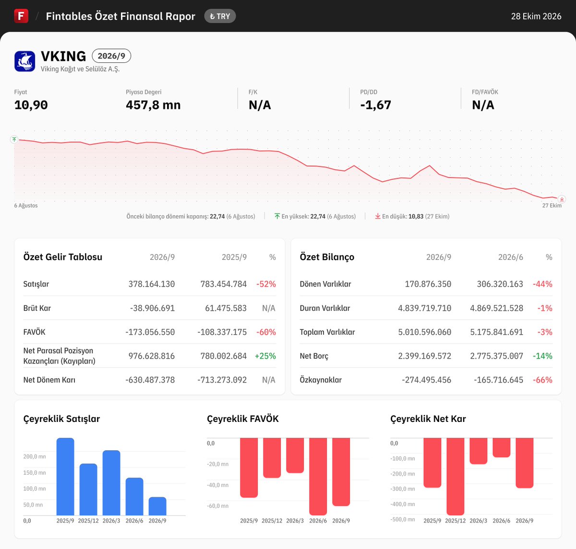
Task: Click the 2026/9 bar in Çeyreklik Satışlar
Action: click(157, 506)
